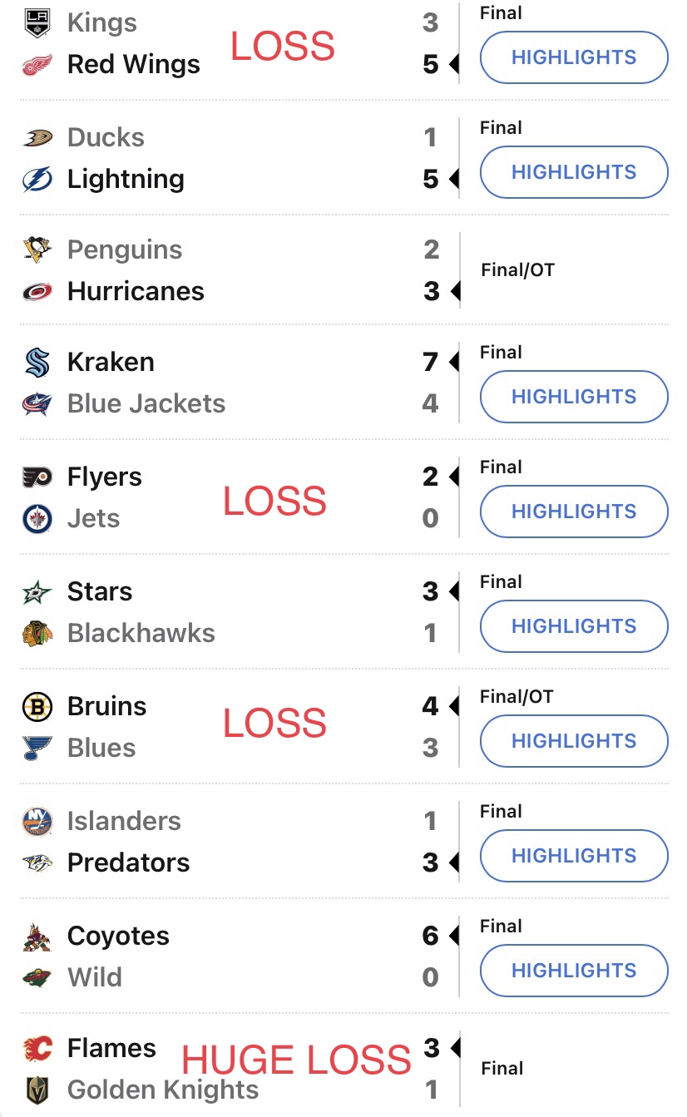Click the Seattle Kraken logo

tap(37, 362)
